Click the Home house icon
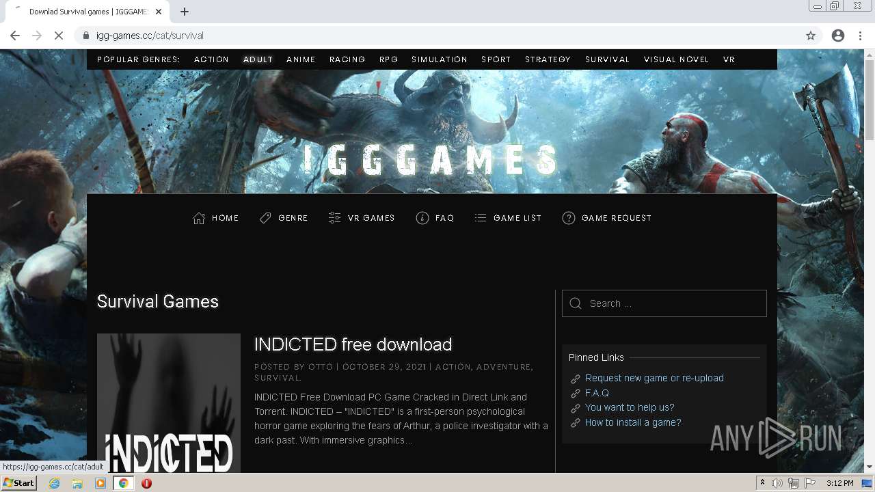Screen dimensions: 875x492 199,218
